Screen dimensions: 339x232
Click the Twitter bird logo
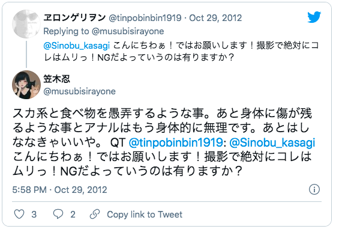click(314, 17)
